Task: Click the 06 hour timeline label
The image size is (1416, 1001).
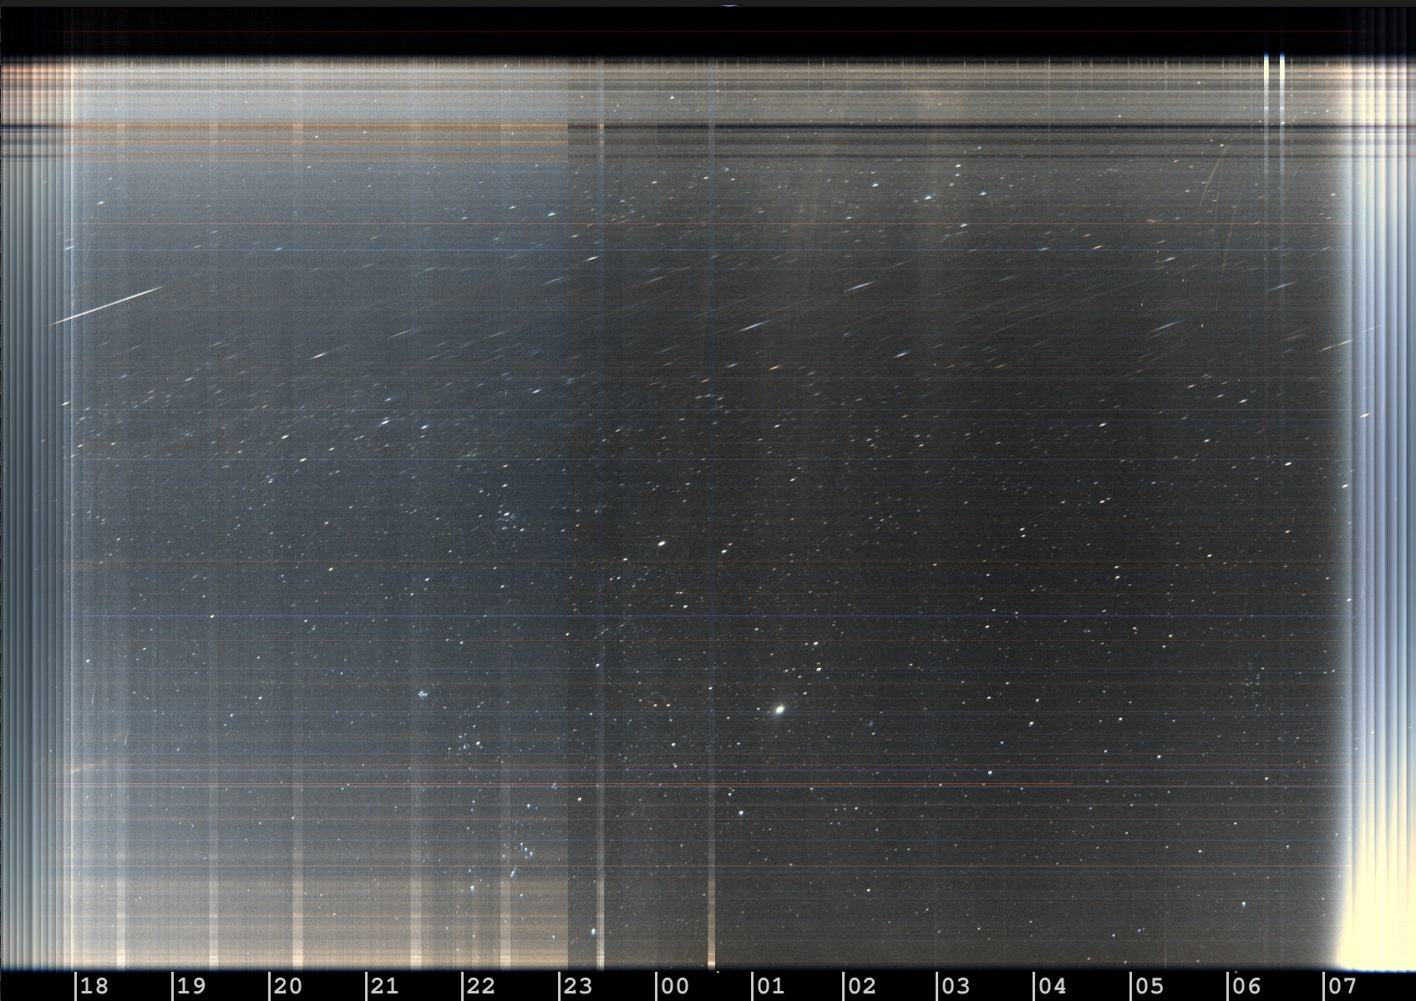Action: pyautogui.click(x=1246, y=986)
